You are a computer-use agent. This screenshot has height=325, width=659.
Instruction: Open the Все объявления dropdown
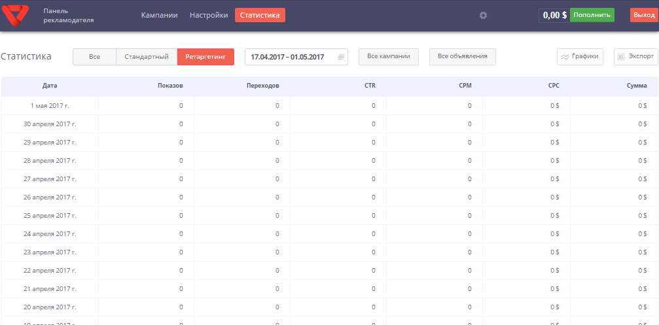(462, 57)
